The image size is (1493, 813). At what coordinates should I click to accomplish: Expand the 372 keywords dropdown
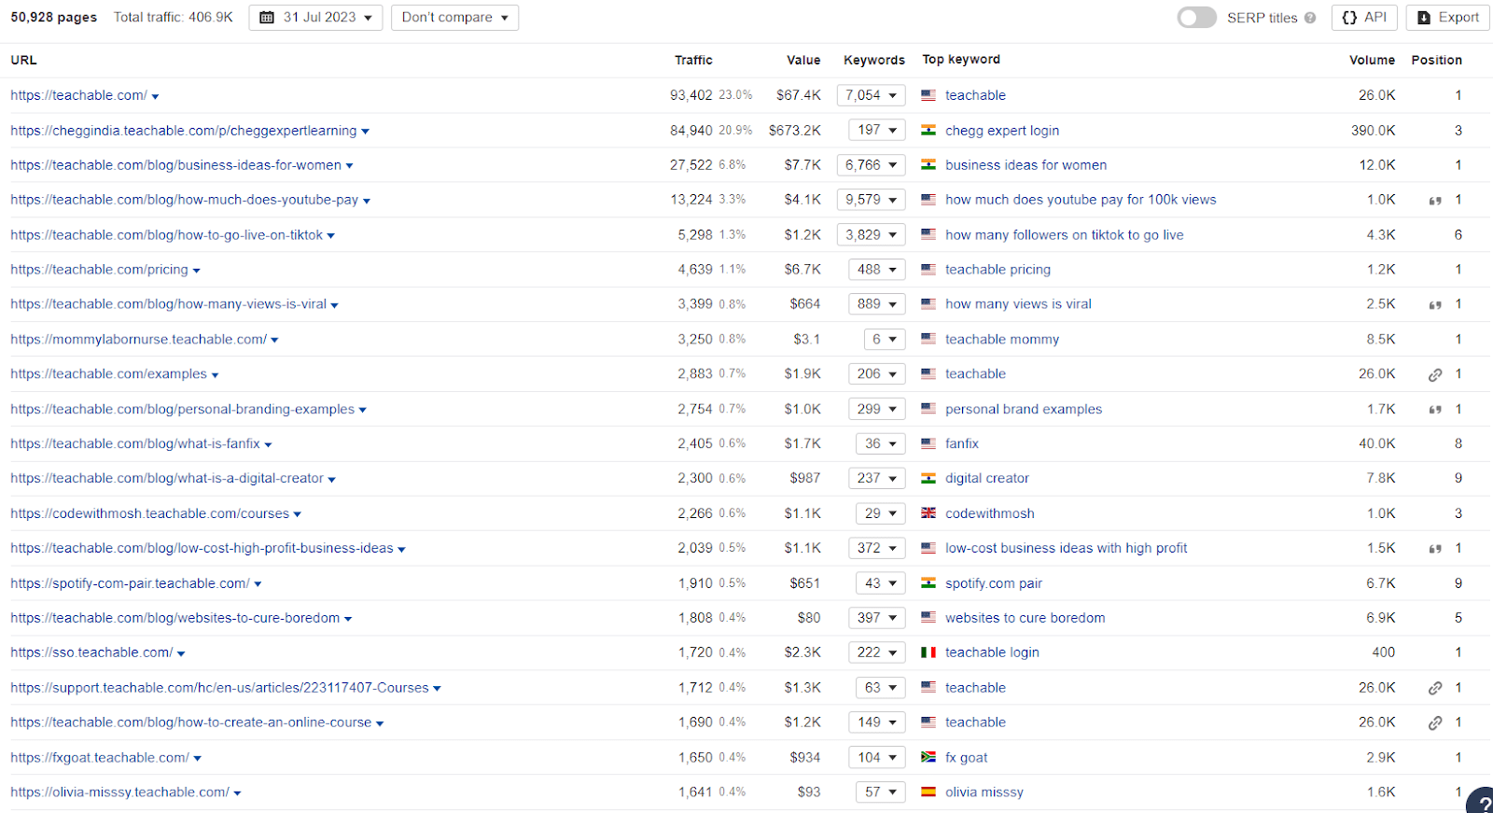877,548
